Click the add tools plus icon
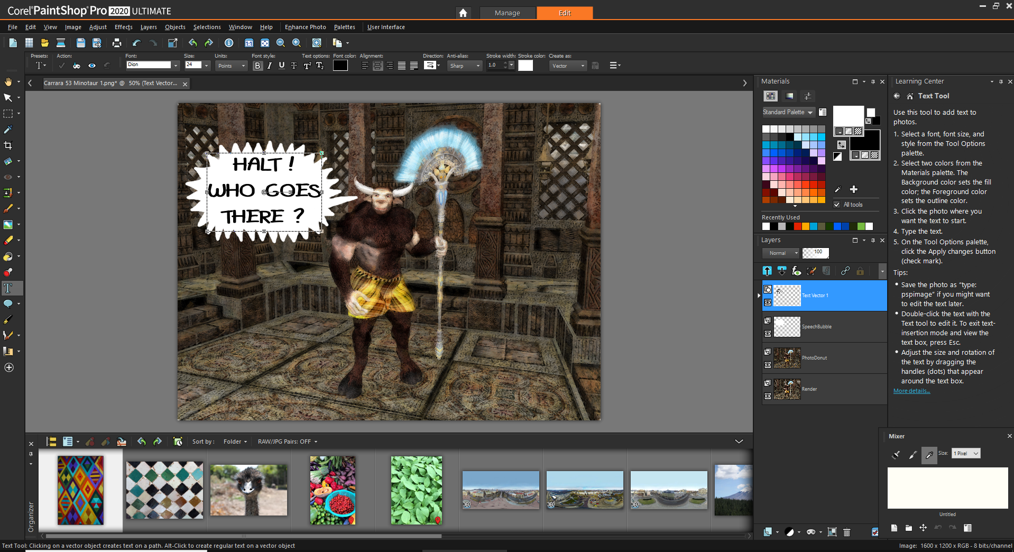Viewport: 1014px width, 552px height. coord(9,367)
